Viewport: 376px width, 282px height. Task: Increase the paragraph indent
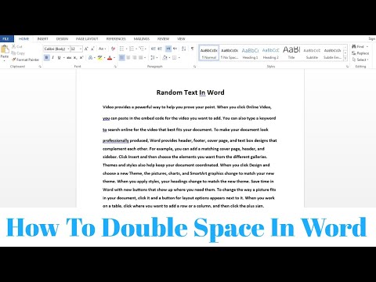click(160, 49)
